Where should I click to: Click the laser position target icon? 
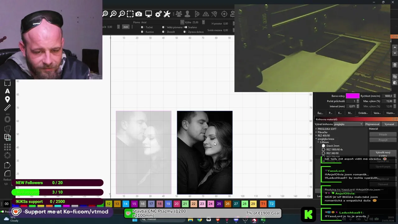224,14
